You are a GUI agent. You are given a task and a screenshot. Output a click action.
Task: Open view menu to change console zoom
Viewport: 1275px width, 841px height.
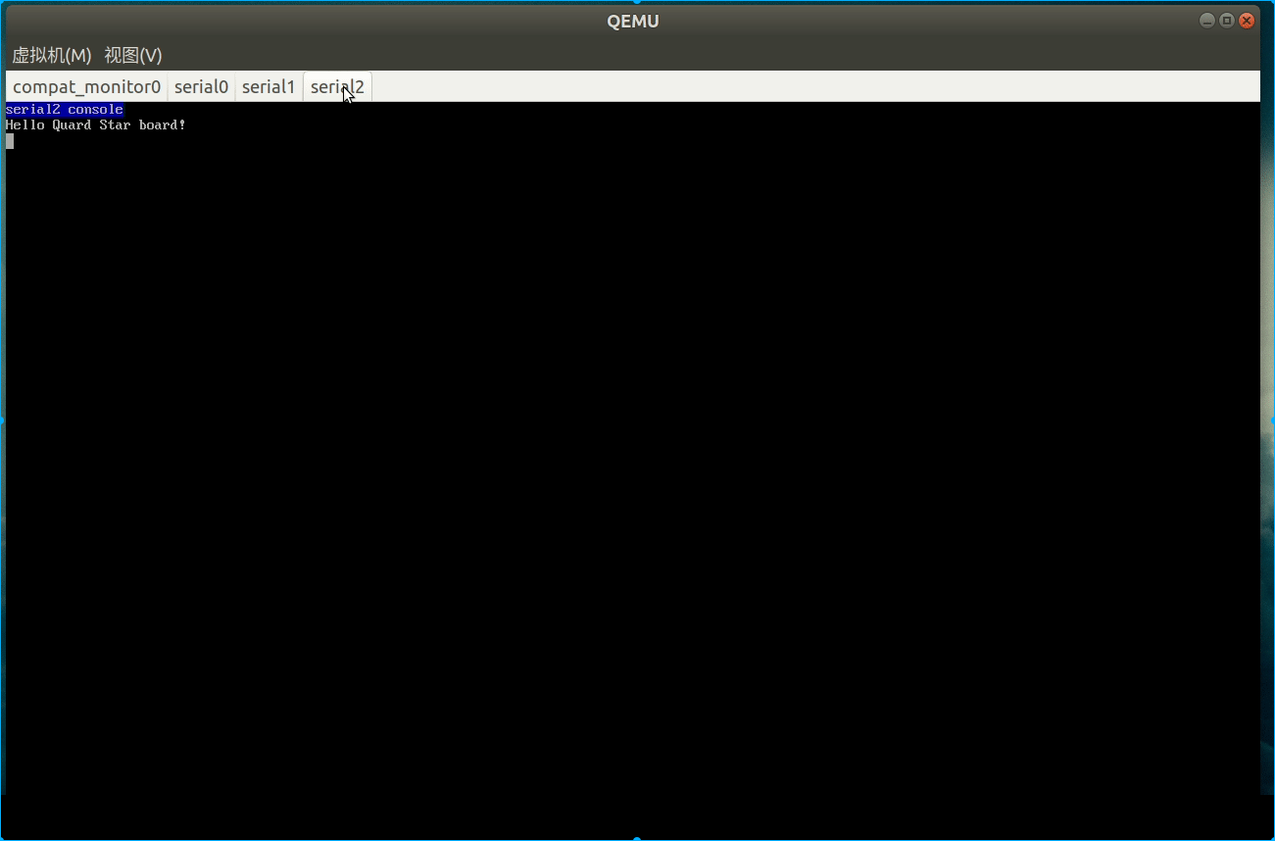[132, 55]
